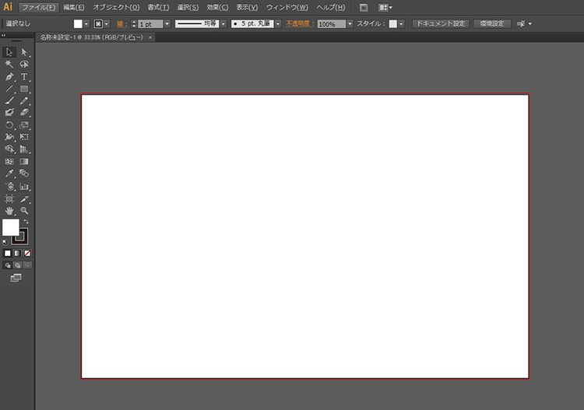
Task: Click Change Screen Mode icon
Action: (x=16, y=278)
